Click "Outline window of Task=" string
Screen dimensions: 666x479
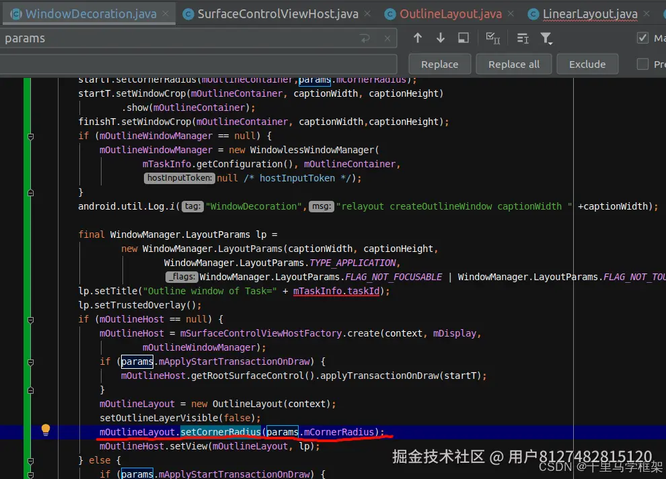(x=211, y=291)
